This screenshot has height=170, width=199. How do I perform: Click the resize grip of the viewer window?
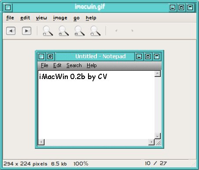click(194, 165)
